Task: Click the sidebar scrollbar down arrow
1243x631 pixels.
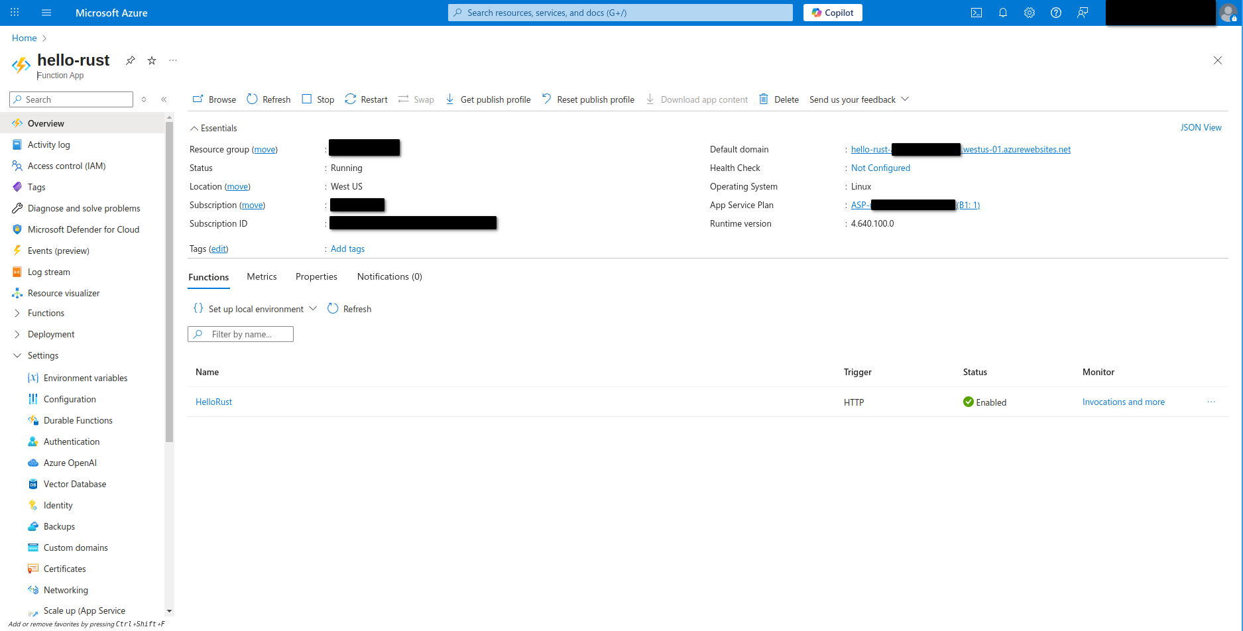Action: coord(169,611)
